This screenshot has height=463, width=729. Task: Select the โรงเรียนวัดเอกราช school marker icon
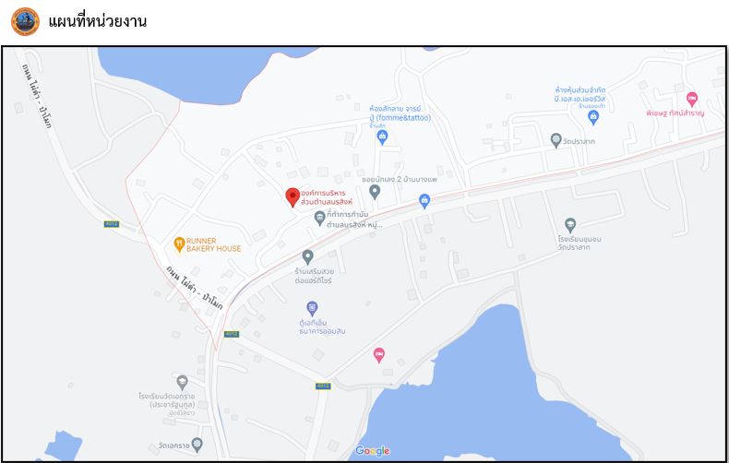point(183,383)
